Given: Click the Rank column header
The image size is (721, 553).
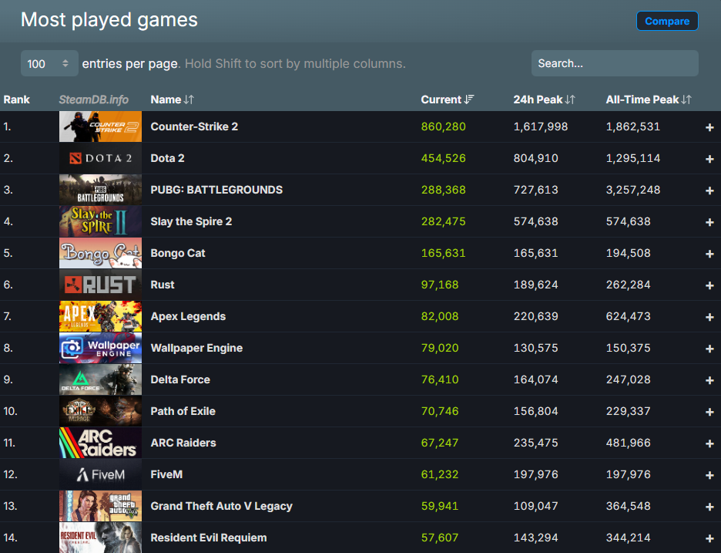Looking at the screenshot, I should point(16,99).
